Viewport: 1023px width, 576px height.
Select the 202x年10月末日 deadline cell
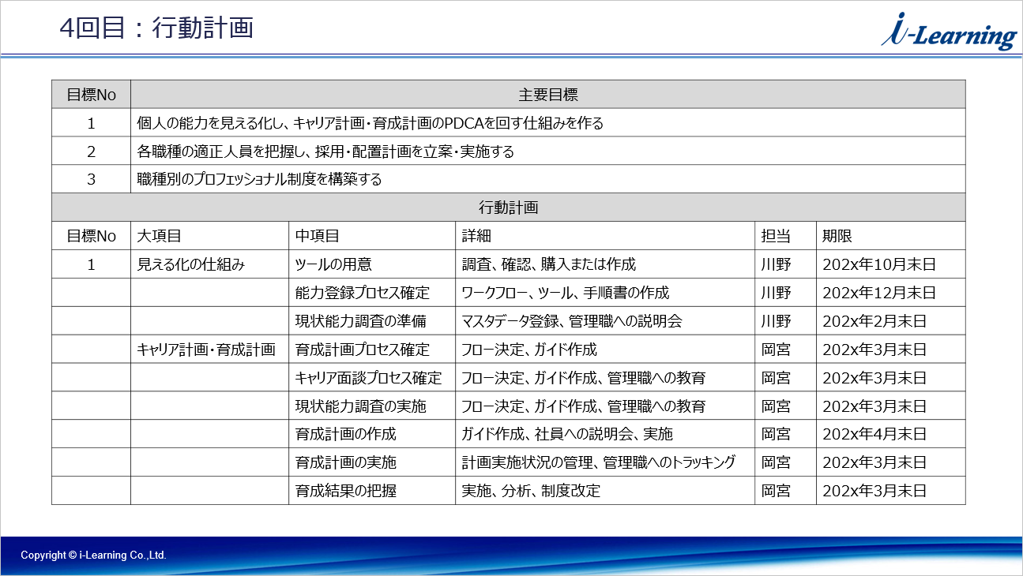pos(878,264)
